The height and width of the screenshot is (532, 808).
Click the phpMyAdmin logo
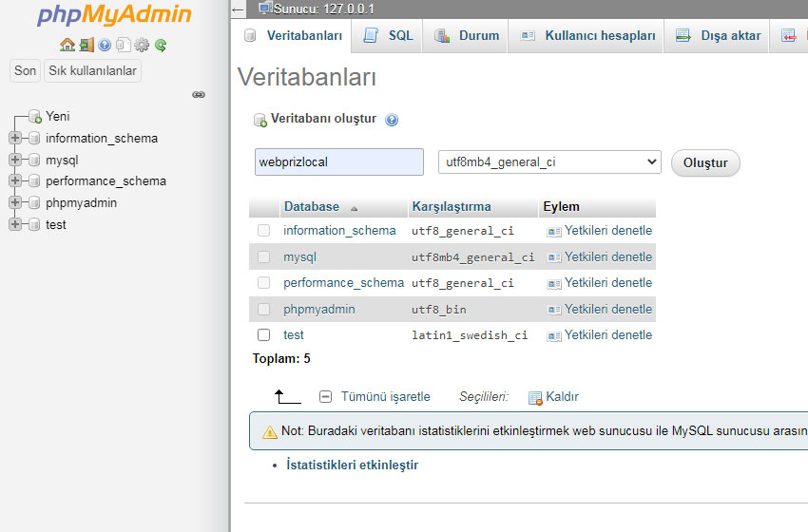coord(114,15)
